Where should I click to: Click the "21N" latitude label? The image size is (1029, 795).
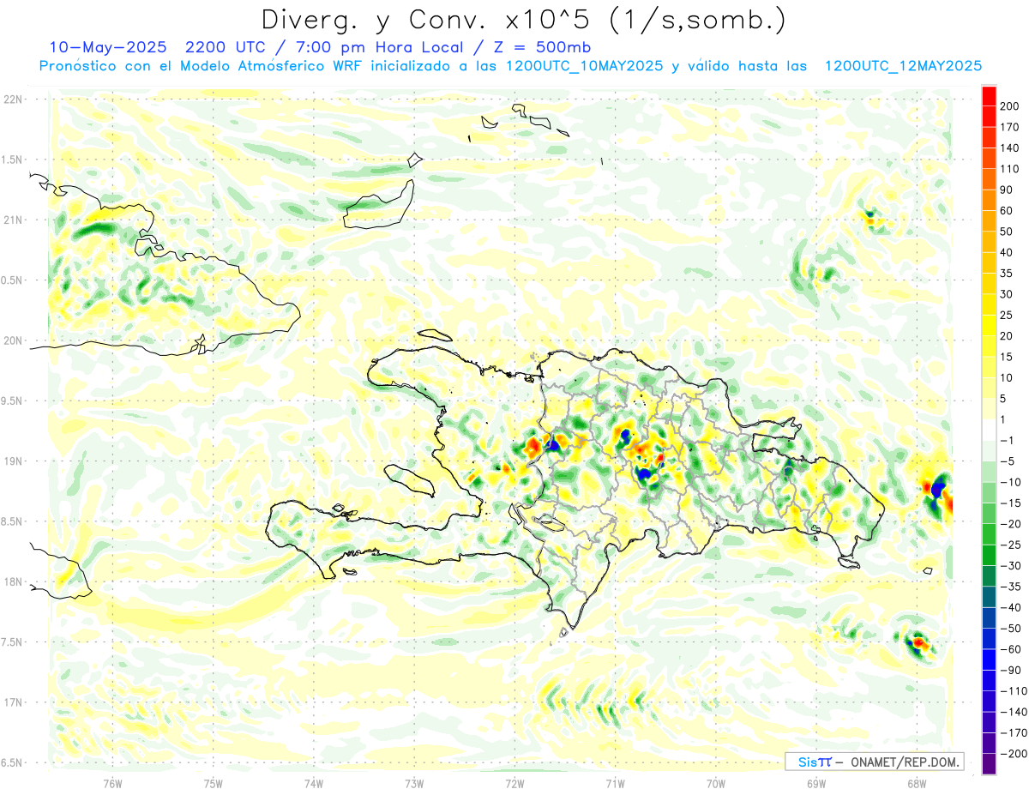pos(13,220)
